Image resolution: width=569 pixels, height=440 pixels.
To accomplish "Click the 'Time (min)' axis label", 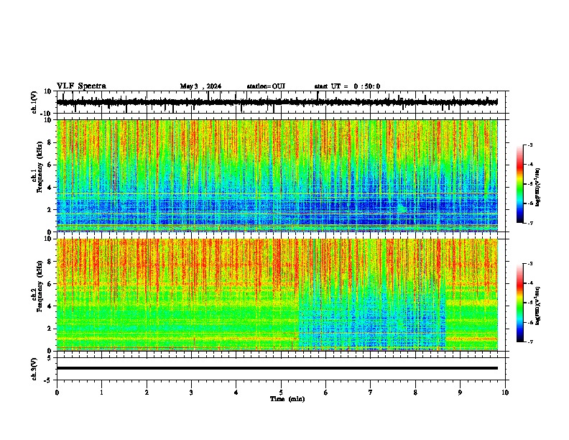I will 287,399.
